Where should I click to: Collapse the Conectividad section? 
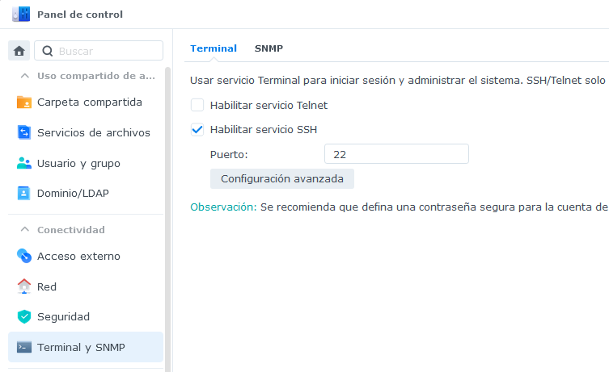click(x=24, y=230)
